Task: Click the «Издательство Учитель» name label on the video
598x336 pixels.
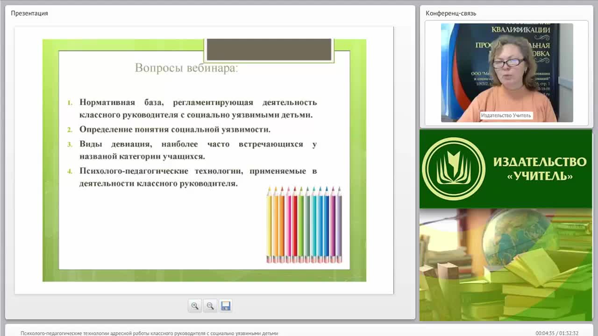Action: (506, 115)
